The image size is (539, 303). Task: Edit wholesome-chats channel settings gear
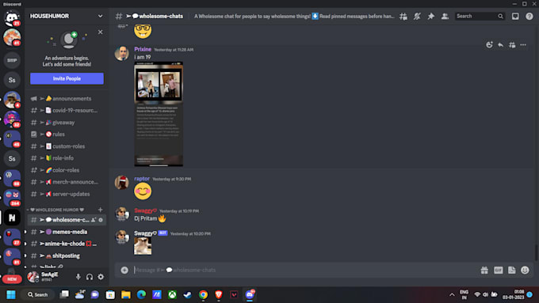coord(101,220)
